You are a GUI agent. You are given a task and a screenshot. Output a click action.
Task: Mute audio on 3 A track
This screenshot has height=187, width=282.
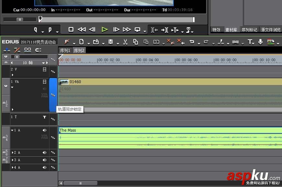[x=44, y=160]
